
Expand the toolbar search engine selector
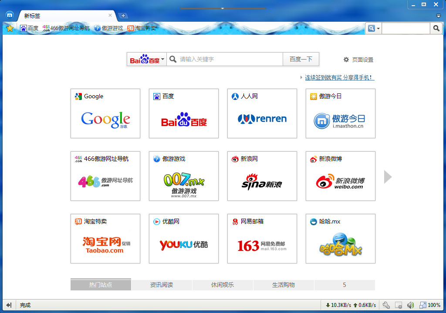click(374, 28)
